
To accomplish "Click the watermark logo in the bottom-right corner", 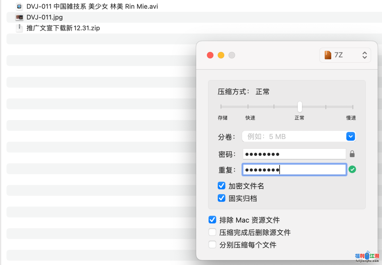I will click(x=367, y=257).
